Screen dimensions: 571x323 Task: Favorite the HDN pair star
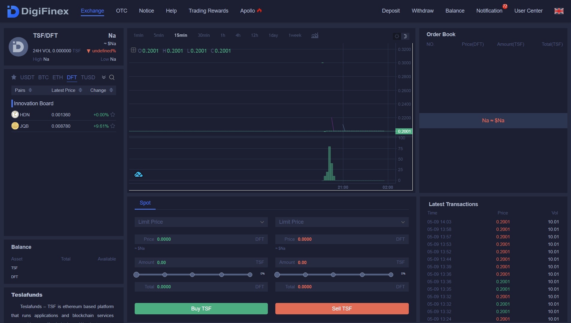point(113,115)
